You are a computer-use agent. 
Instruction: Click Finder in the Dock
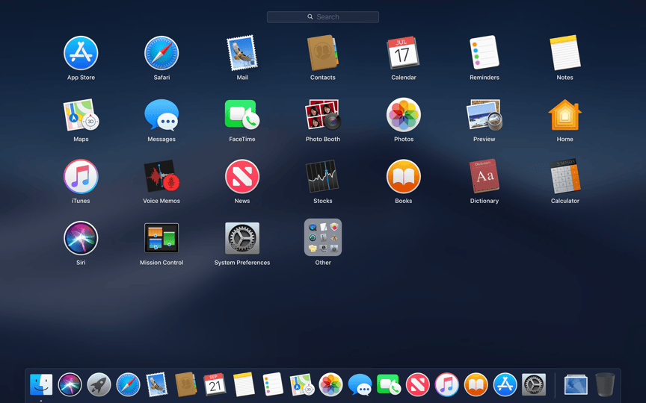click(41, 384)
